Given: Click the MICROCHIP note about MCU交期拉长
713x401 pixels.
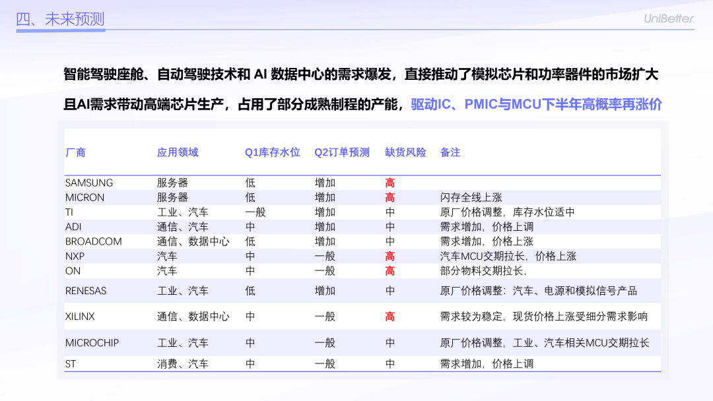Looking at the screenshot, I should pyautogui.click(x=544, y=343).
